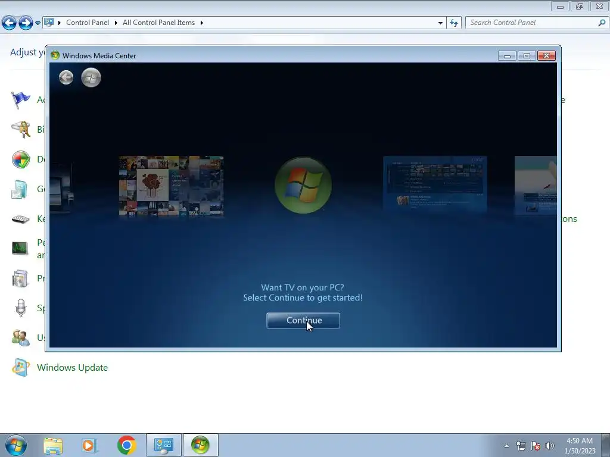Click All Control Panel Items breadcrumb
This screenshot has width=610, height=457.
click(x=158, y=23)
